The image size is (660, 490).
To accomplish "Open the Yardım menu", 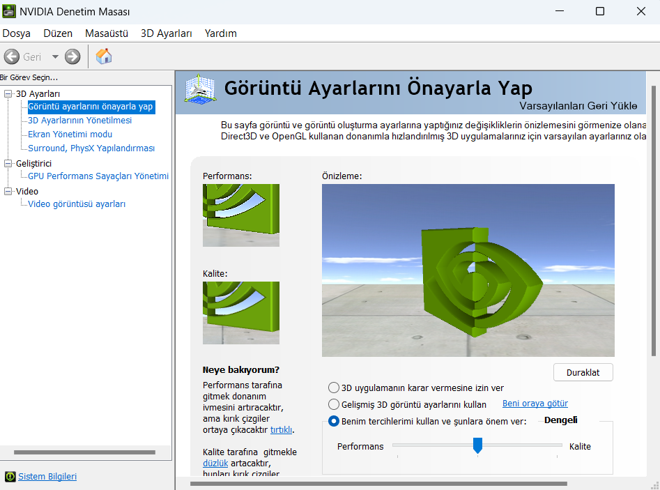I will [x=220, y=33].
